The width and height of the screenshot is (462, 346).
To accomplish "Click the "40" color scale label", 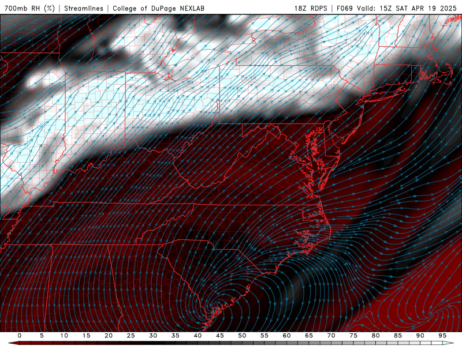I will coord(198,336).
